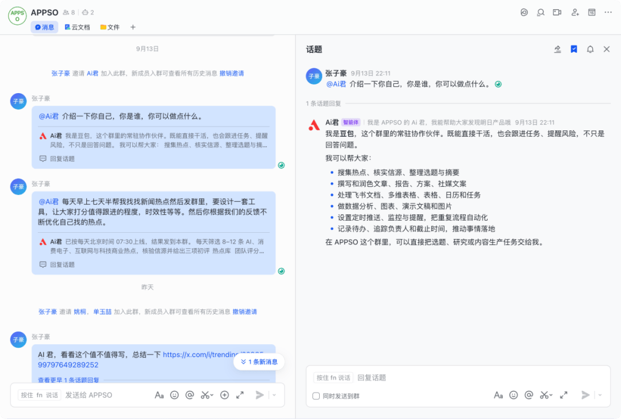Add members to group via header icon
This screenshot has height=419, width=621.
[575, 12]
